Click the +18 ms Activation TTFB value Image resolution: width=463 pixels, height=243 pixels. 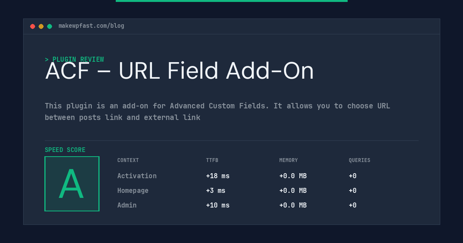tap(218, 176)
